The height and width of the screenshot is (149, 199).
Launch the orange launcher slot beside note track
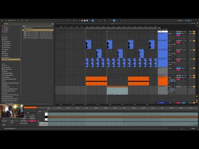pos(163,81)
